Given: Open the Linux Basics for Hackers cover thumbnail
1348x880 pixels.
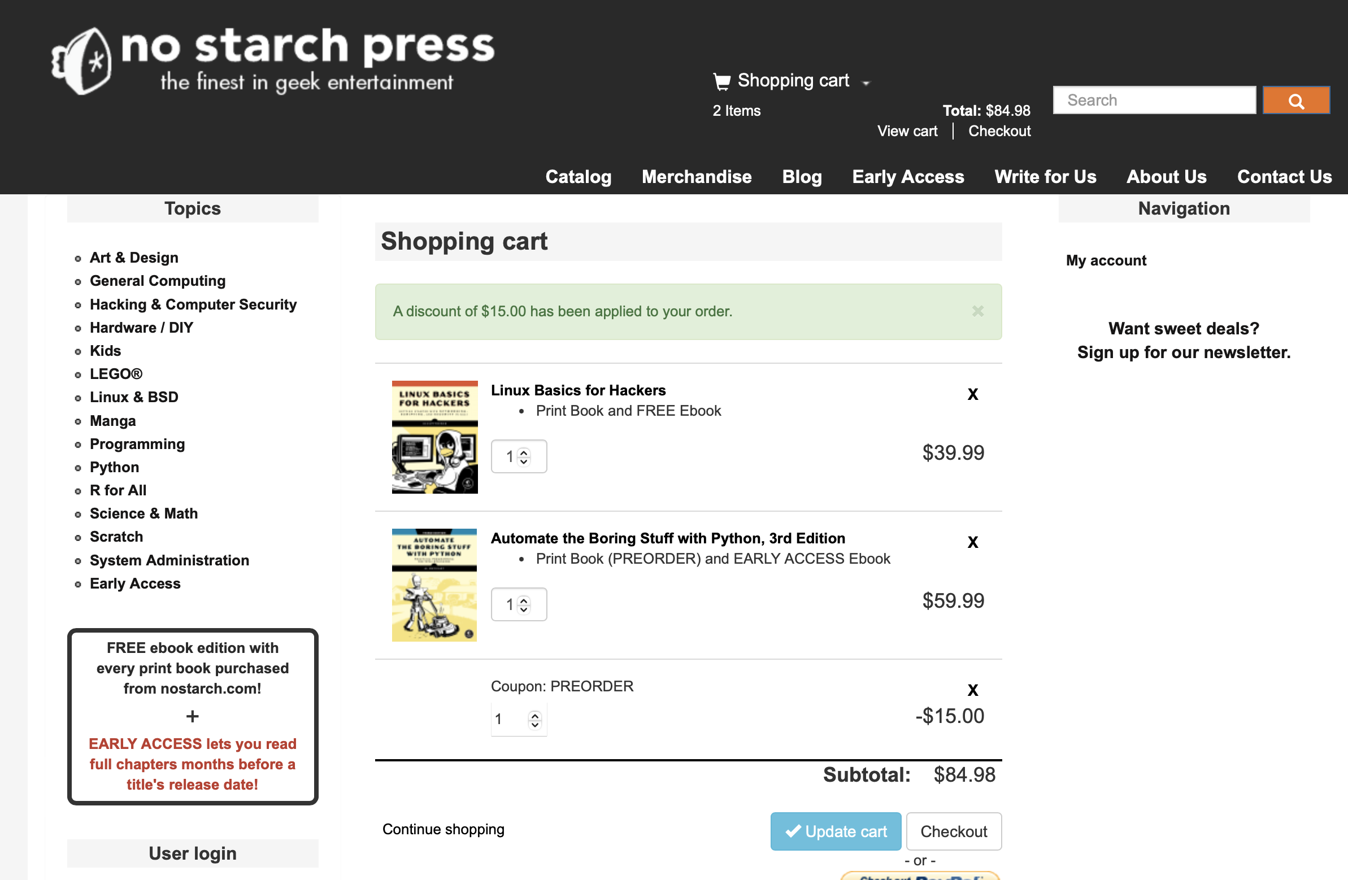Looking at the screenshot, I should coord(434,436).
